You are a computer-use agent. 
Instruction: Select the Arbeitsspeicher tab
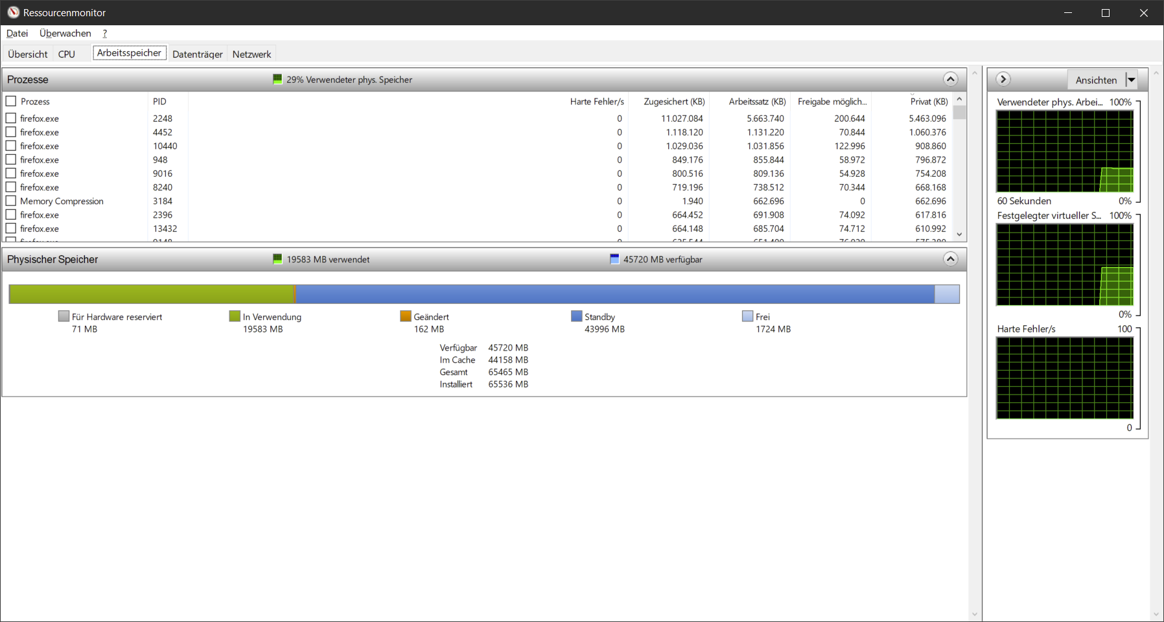(130, 52)
